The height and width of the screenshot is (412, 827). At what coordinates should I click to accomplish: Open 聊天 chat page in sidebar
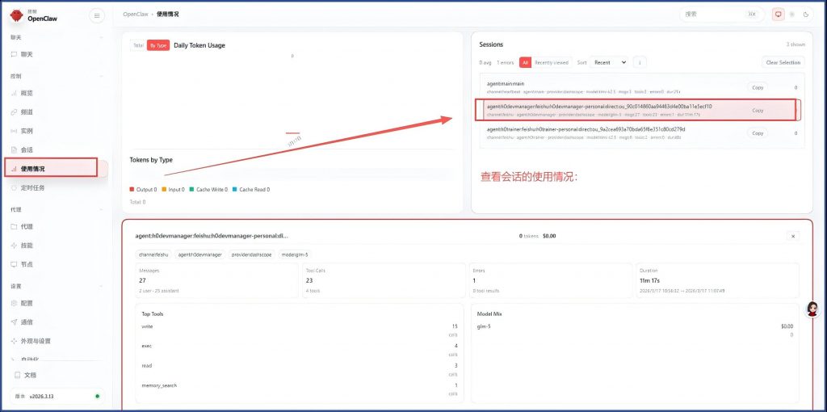coord(27,54)
